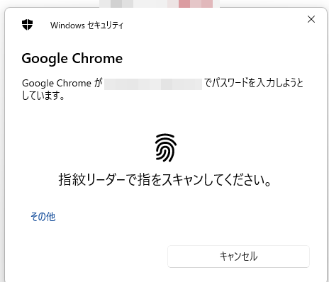Click the fingerprint scanner icon

point(166,148)
